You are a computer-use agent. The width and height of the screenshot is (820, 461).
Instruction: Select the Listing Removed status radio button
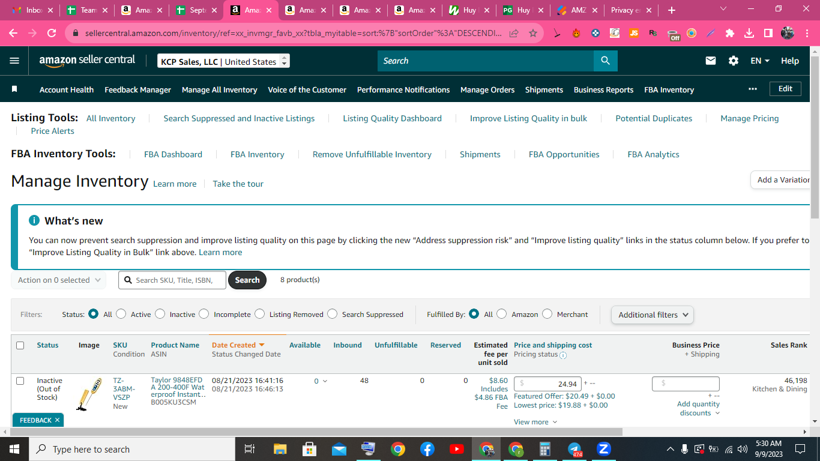[260, 314]
